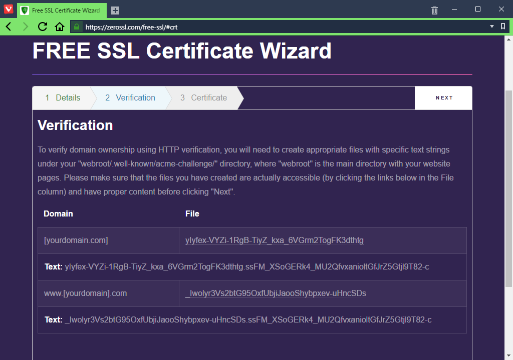Open the _Iwolyr3Vs2bt challenge file link
Viewport: 513px width, 360px height.
point(276,293)
